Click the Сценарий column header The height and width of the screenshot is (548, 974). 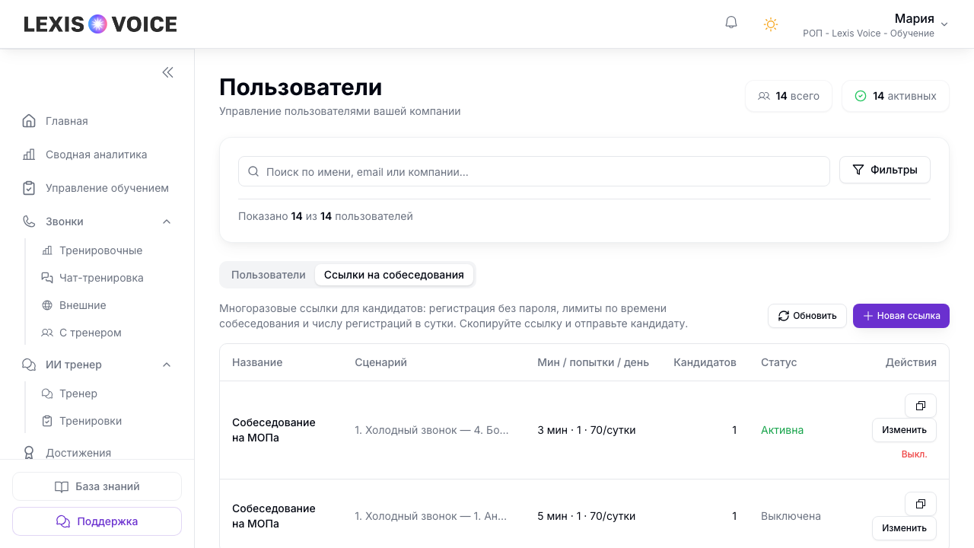coord(380,362)
